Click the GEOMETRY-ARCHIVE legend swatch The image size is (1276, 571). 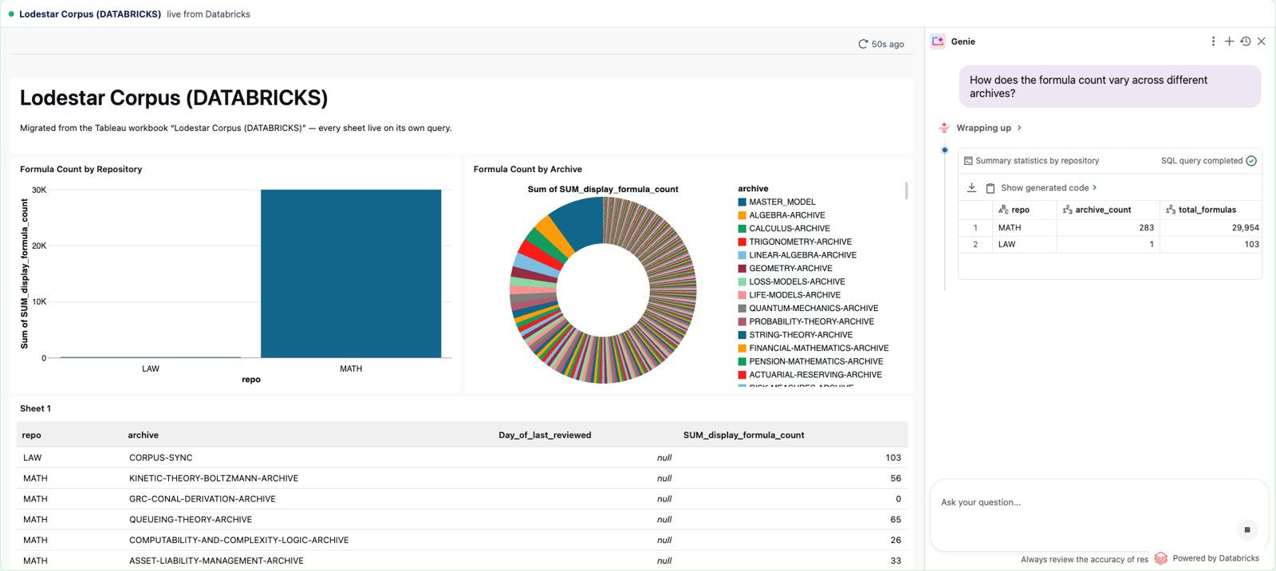pyautogui.click(x=742, y=269)
